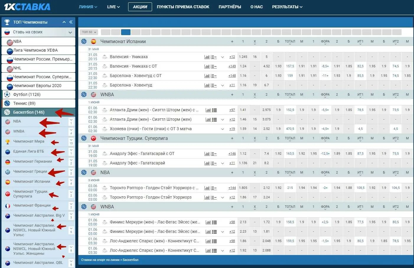This screenshot has width=414, height=268.
Task: Click Spain flag in Чемпионат Испании header
Action: (x=93, y=41)
